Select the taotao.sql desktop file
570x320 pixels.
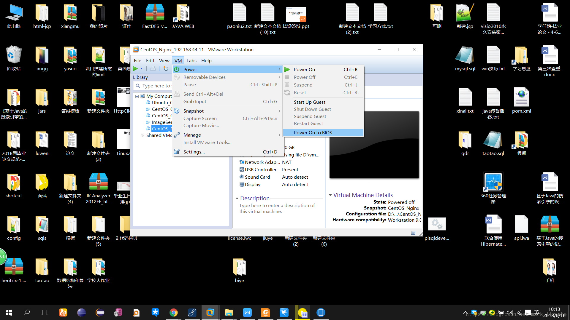(x=493, y=143)
